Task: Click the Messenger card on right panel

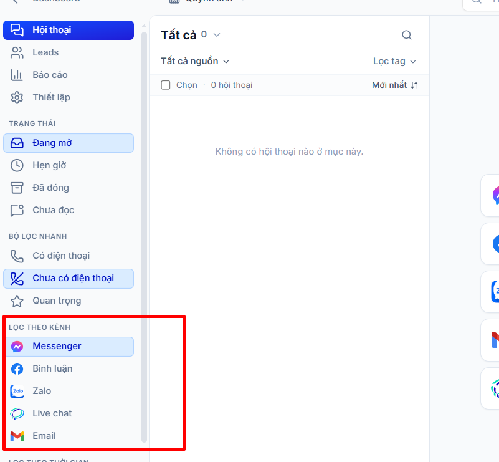Action: click(x=490, y=195)
